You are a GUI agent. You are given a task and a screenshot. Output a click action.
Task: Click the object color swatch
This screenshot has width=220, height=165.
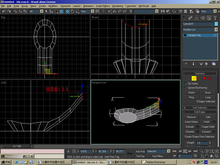tap(216, 24)
